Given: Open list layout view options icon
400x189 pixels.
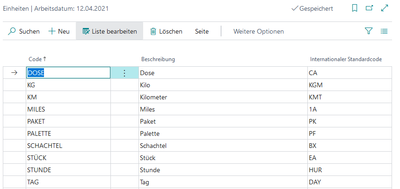Looking at the screenshot, I should click(x=384, y=31).
